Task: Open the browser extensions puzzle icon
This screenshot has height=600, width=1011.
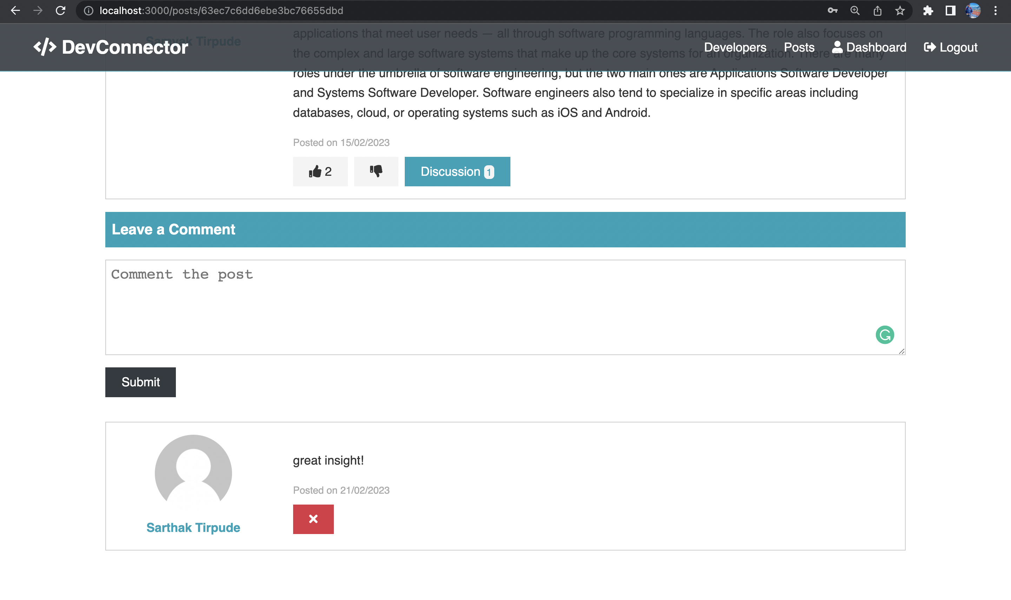Action: point(928,11)
